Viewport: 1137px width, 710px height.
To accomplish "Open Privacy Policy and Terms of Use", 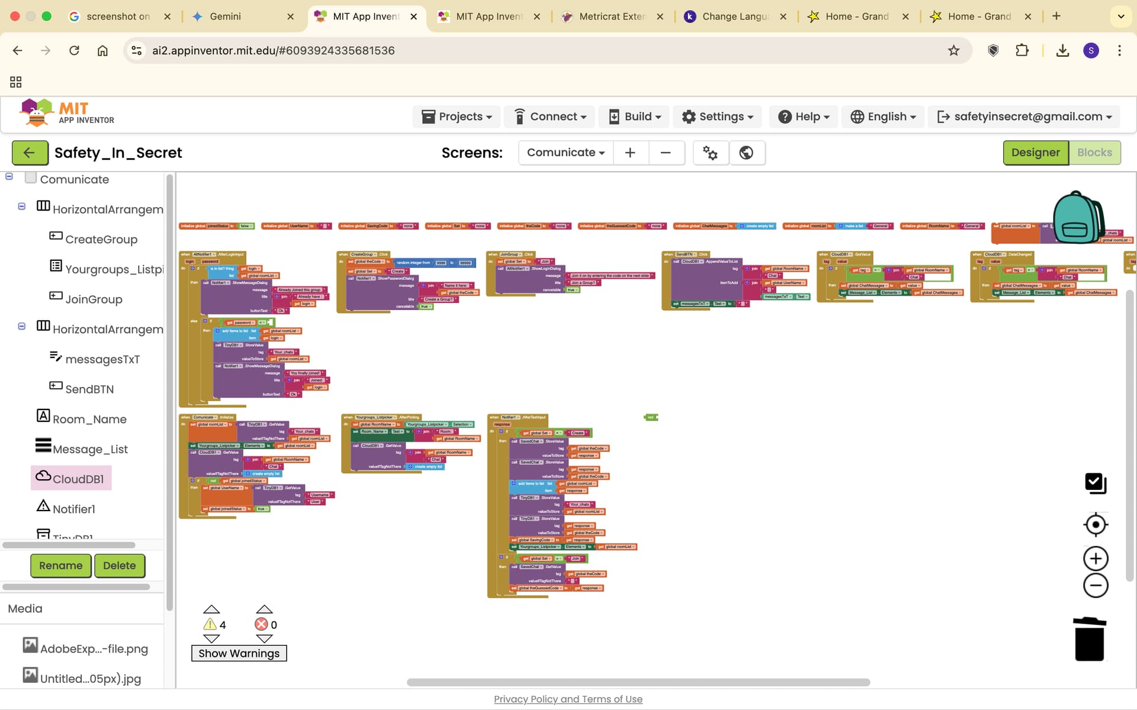I will (x=568, y=699).
